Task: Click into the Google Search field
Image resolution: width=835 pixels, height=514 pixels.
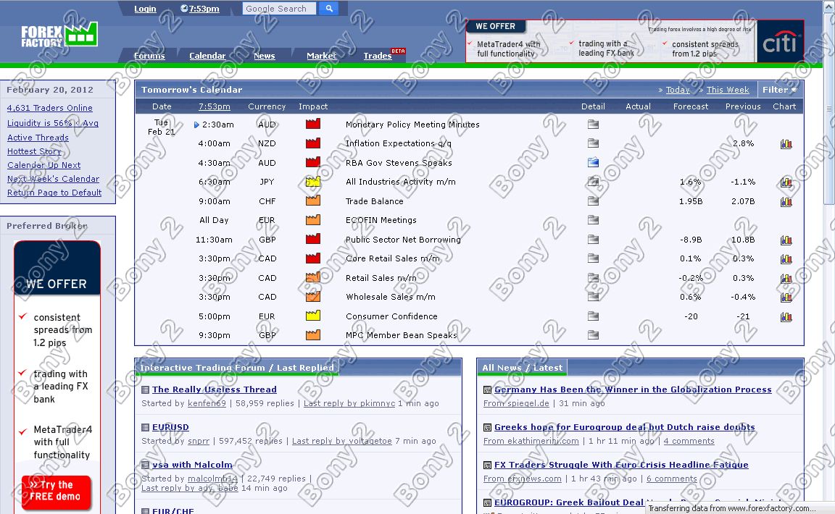Action: 279,9
